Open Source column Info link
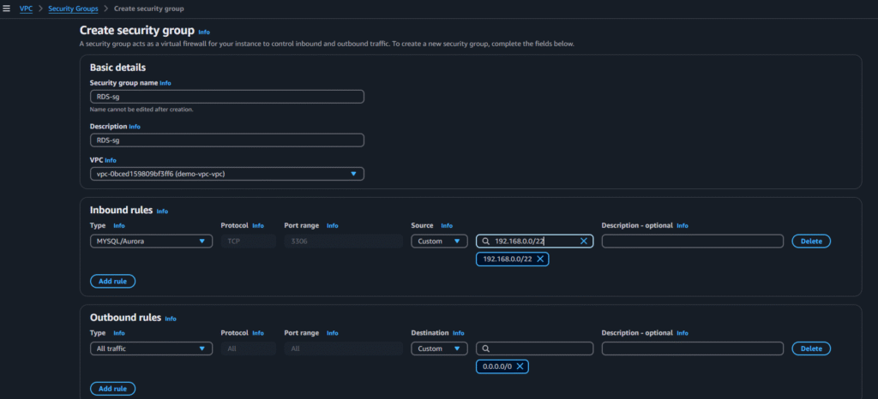The image size is (878, 399). (446, 226)
